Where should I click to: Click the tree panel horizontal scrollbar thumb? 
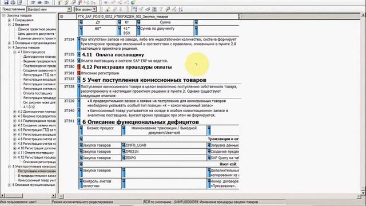coord(14,196)
